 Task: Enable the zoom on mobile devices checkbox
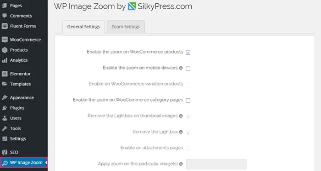pyautogui.click(x=188, y=69)
